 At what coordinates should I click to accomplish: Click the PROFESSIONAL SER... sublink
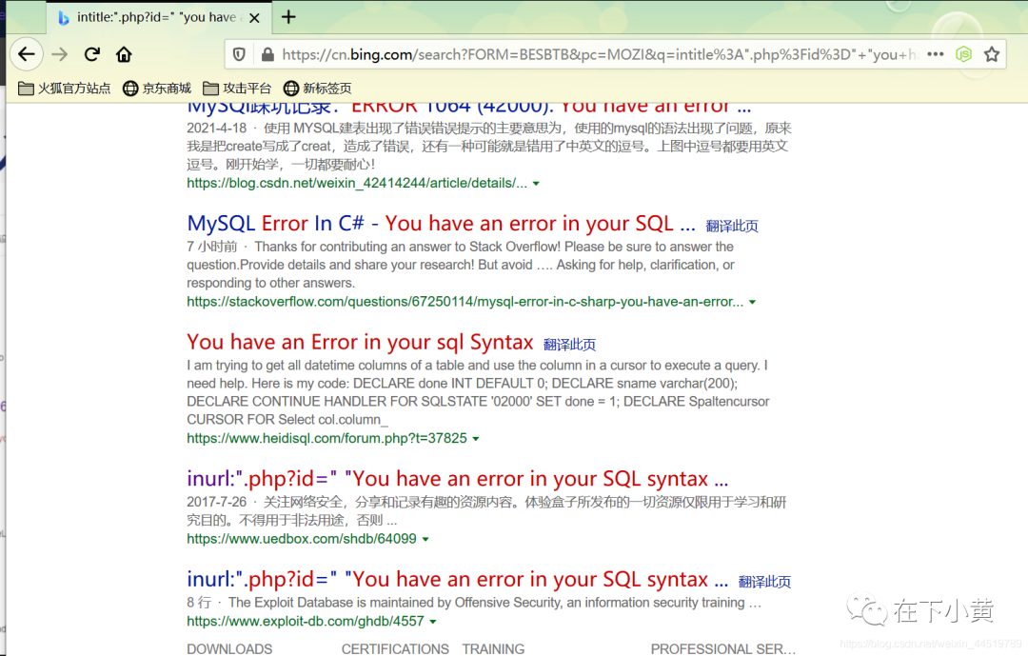click(723, 648)
